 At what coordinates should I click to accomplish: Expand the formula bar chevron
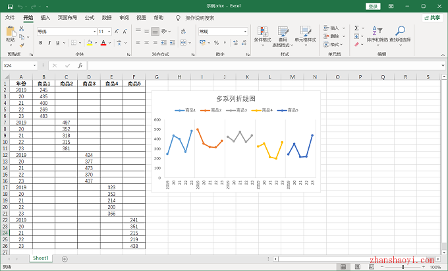[x=443, y=66]
